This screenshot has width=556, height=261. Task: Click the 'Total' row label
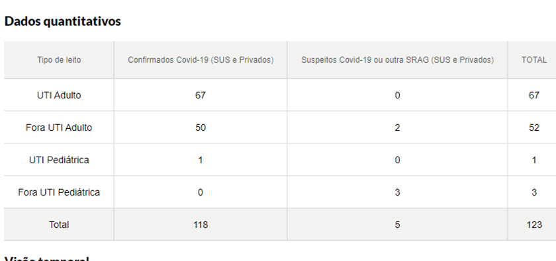click(x=59, y=225)
